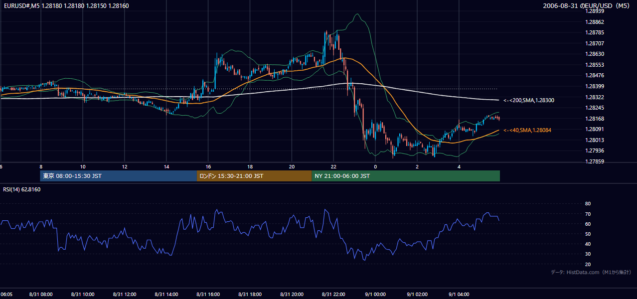Click price axis value 1.28630
The height and width of the screenshot is (299, 637).
point(594,54)
